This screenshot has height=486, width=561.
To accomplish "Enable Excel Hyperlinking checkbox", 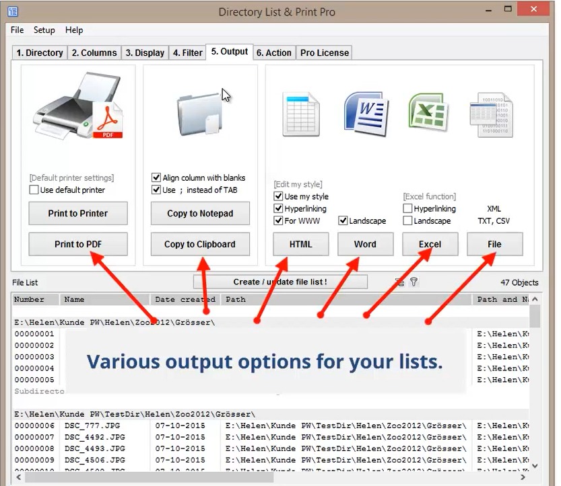I will click(407, 208).
